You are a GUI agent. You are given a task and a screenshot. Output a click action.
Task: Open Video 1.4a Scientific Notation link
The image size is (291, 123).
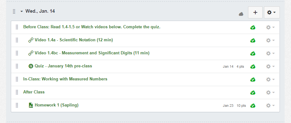[74, 40]
